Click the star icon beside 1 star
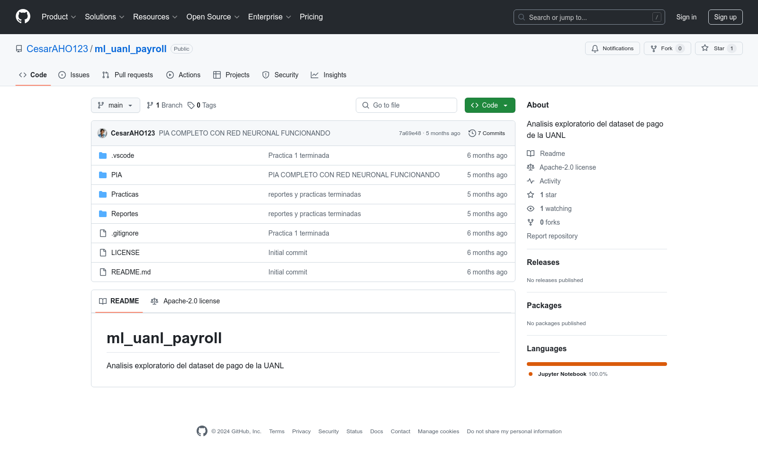Image resolution: width=758 pixels, height=474 pixels. click(531, 195)
